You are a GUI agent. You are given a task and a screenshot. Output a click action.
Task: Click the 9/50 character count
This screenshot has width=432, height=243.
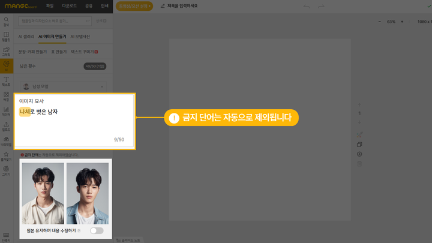pos(119,140)
